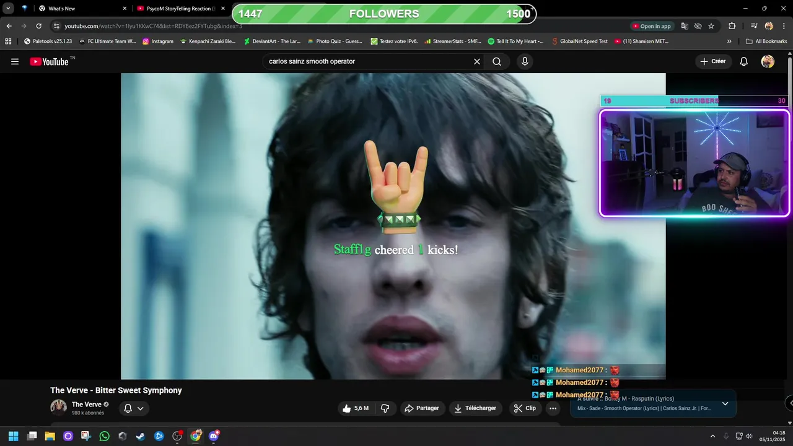Open the GlobalNet Speed Test bookmark
The width and height of the screenshot is (793, 446).
579,42
